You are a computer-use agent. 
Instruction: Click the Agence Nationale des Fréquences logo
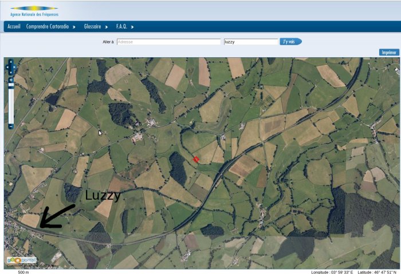33,10
